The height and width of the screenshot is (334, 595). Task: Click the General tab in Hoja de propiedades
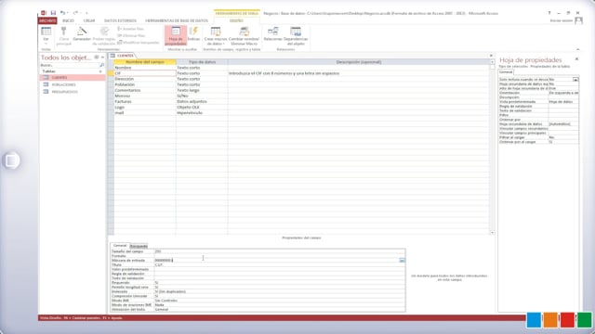506,72
